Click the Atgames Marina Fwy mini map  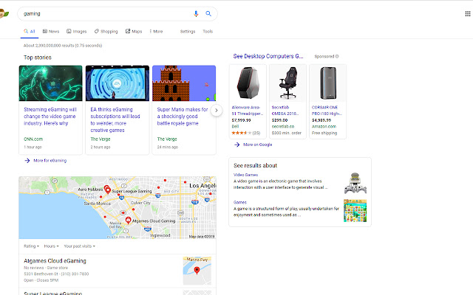197,271
